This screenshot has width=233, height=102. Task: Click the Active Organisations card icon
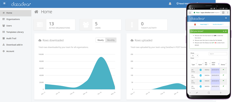40,25
